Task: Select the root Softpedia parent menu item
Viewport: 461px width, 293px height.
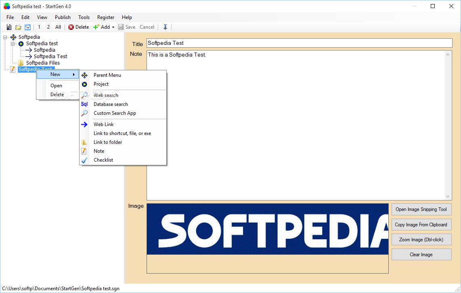Action: coord(29,37)
